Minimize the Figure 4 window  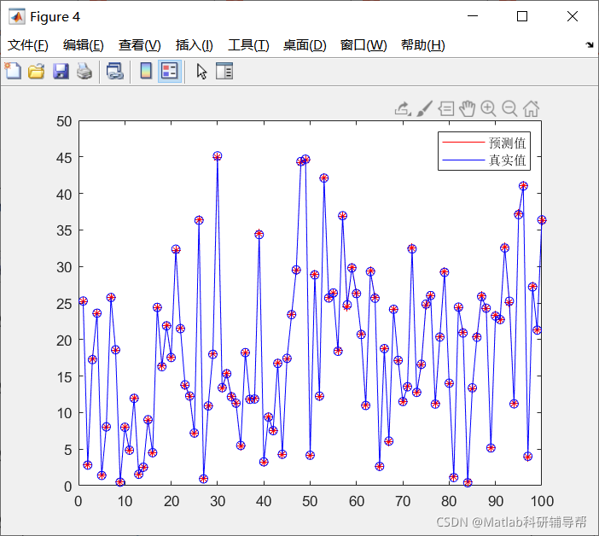473,16
